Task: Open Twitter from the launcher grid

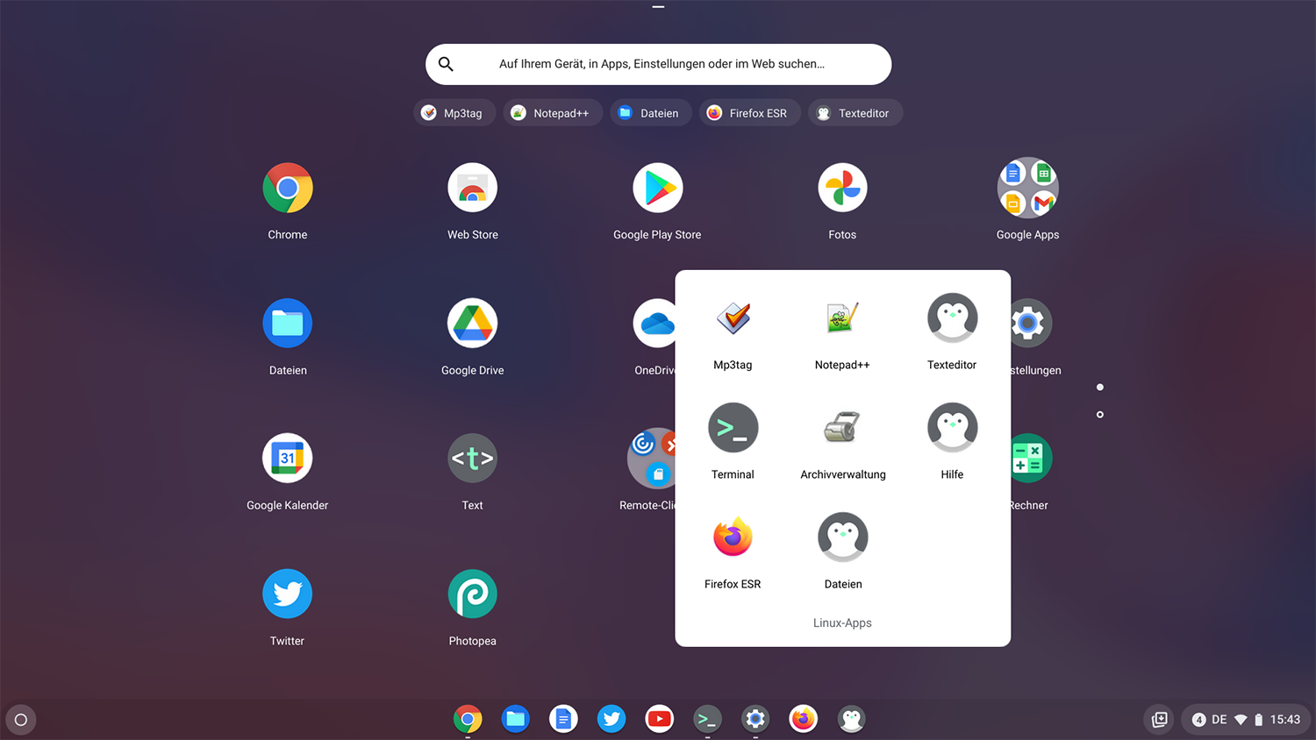Action: coord(288,594)
